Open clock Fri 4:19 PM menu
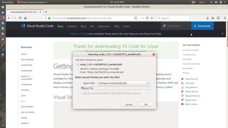The image size is (228, 128). (117, 2)
